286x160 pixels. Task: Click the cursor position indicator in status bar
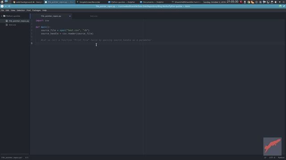27,158
